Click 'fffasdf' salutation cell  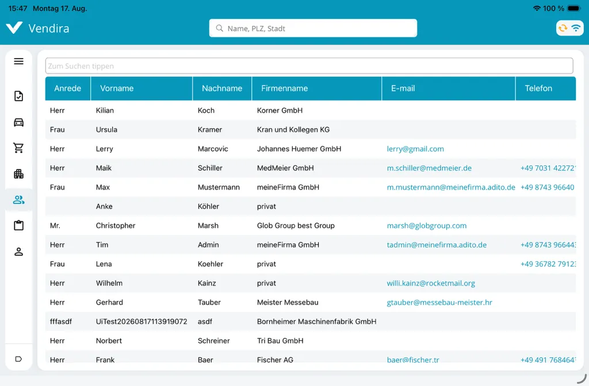coord(60,322)
